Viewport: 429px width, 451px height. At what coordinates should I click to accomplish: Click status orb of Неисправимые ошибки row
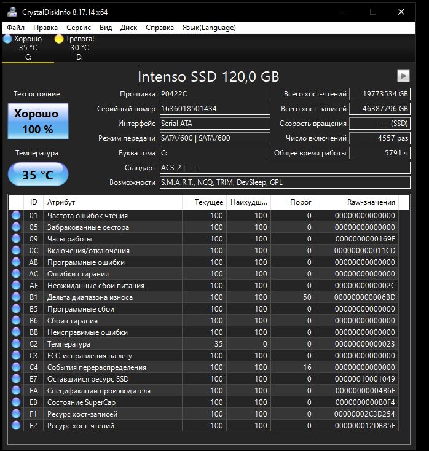[x=16, y=332]
